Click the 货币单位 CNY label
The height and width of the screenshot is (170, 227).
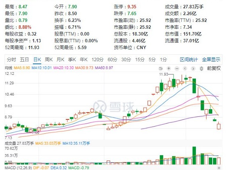click(x=141, y=48)
